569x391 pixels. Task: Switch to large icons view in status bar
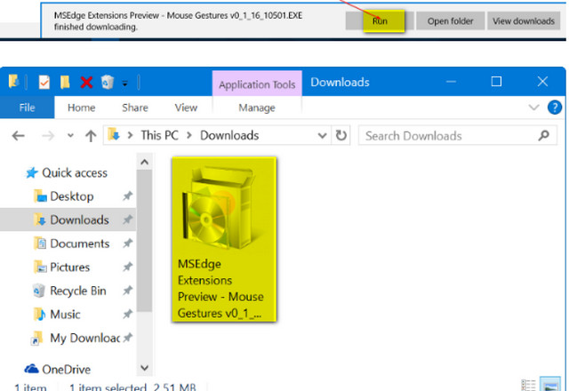(550, 385)
